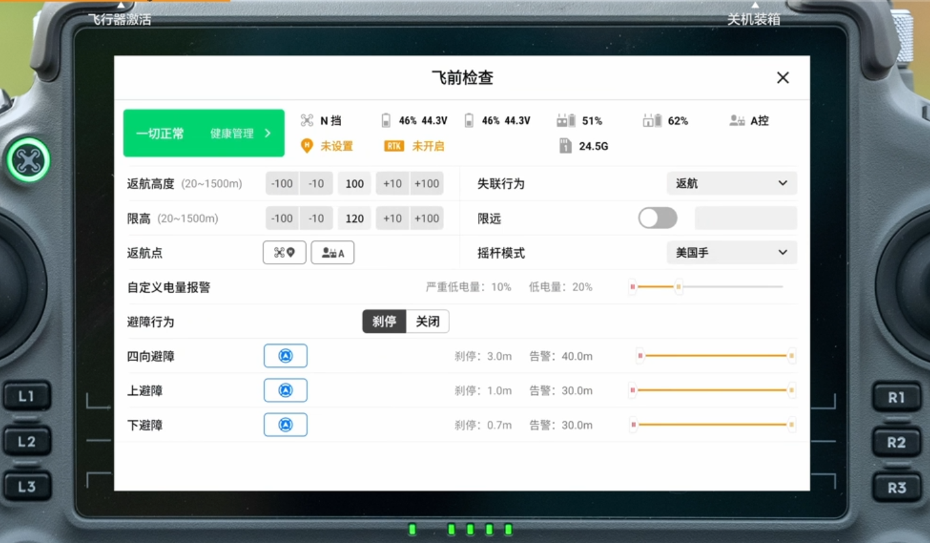Adjust the custom battery alarm slider
930x543 pixels.
pos(678,287)
